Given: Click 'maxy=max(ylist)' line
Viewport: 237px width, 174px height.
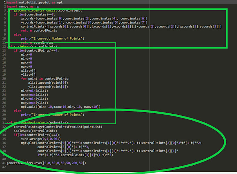Looking at the screenshot, I should (x=35, y=103).
